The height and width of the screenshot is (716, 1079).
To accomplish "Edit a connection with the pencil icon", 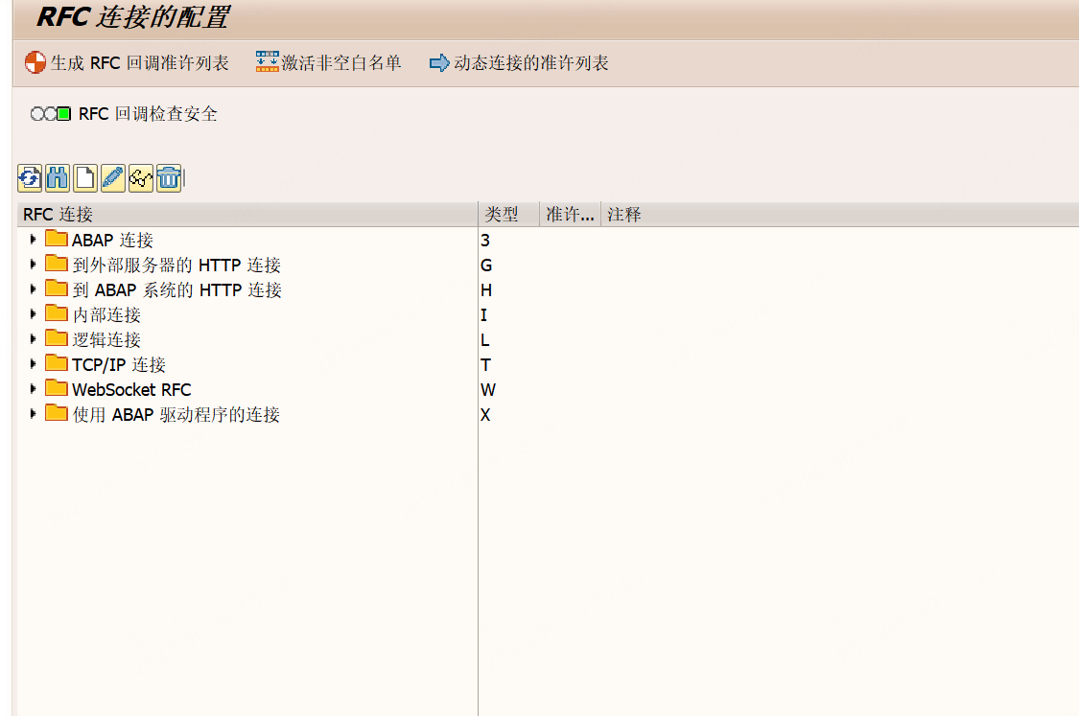I will click(112, 178).
